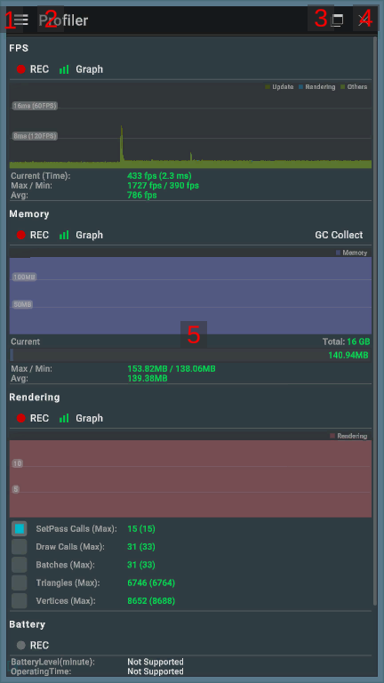Enable the Triangles checkbox

click(x=20, y=583)
